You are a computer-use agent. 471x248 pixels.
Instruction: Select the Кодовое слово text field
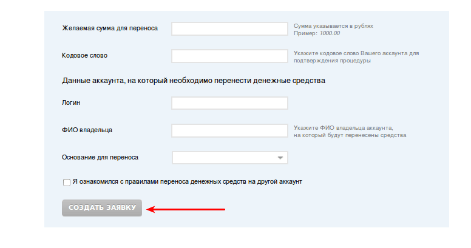tap(230, 56)
